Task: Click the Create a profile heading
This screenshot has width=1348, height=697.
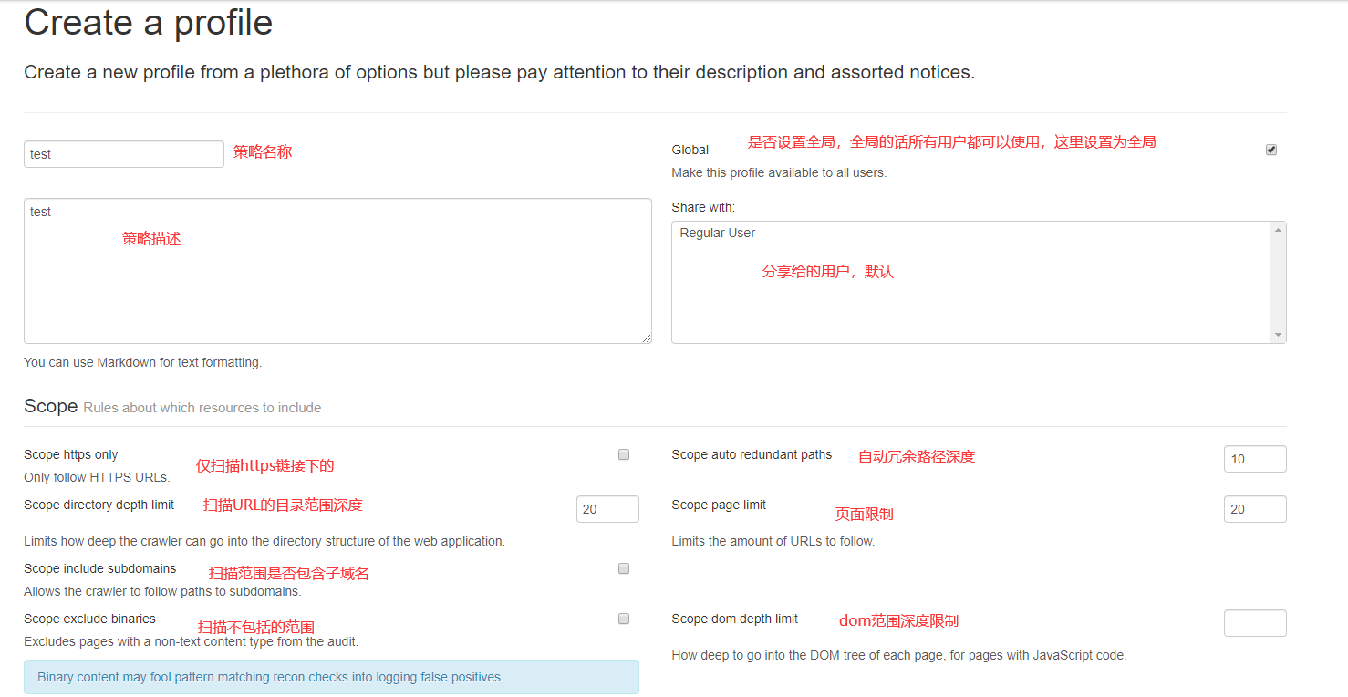Action: 148,23
